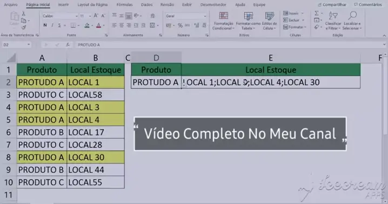Expand the Name Box dropdown arrow
388x204 pixels.
point(29,45)
